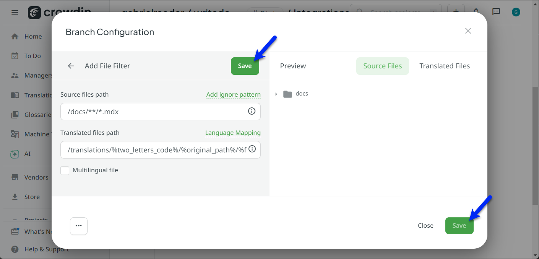Click the Help & Support question icon
Screen dimensions: 539x259
15,249
